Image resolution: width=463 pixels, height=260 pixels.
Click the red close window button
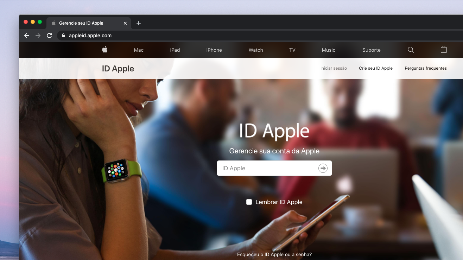26,22
